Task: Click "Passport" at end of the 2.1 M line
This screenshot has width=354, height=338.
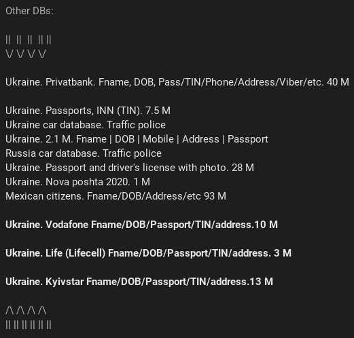Action: (248, 139)
